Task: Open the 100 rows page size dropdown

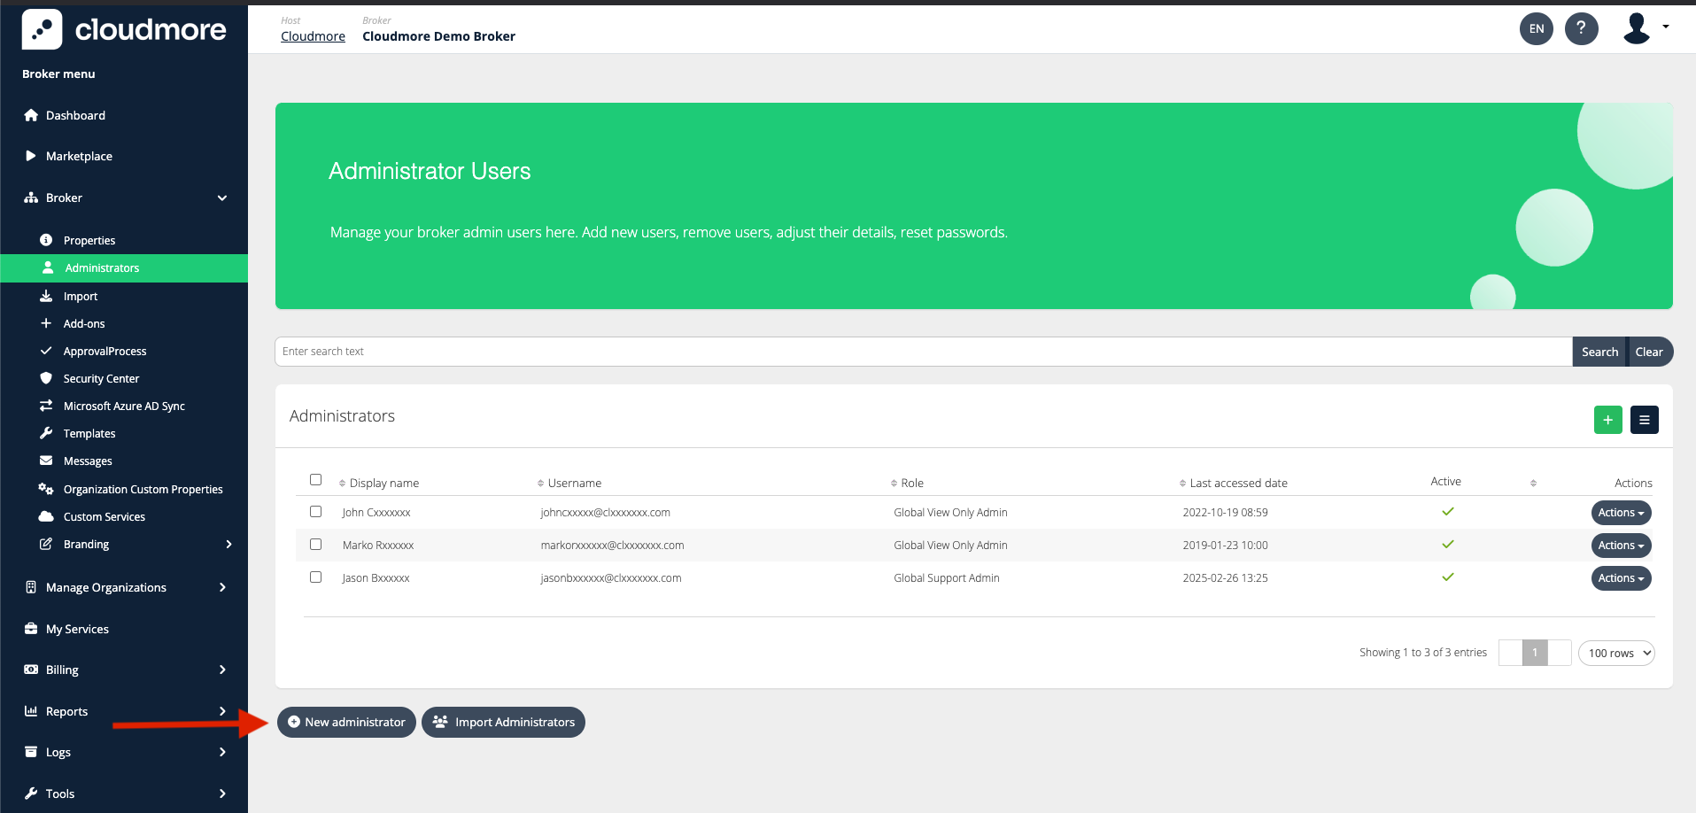Action: pos(1616,653)
